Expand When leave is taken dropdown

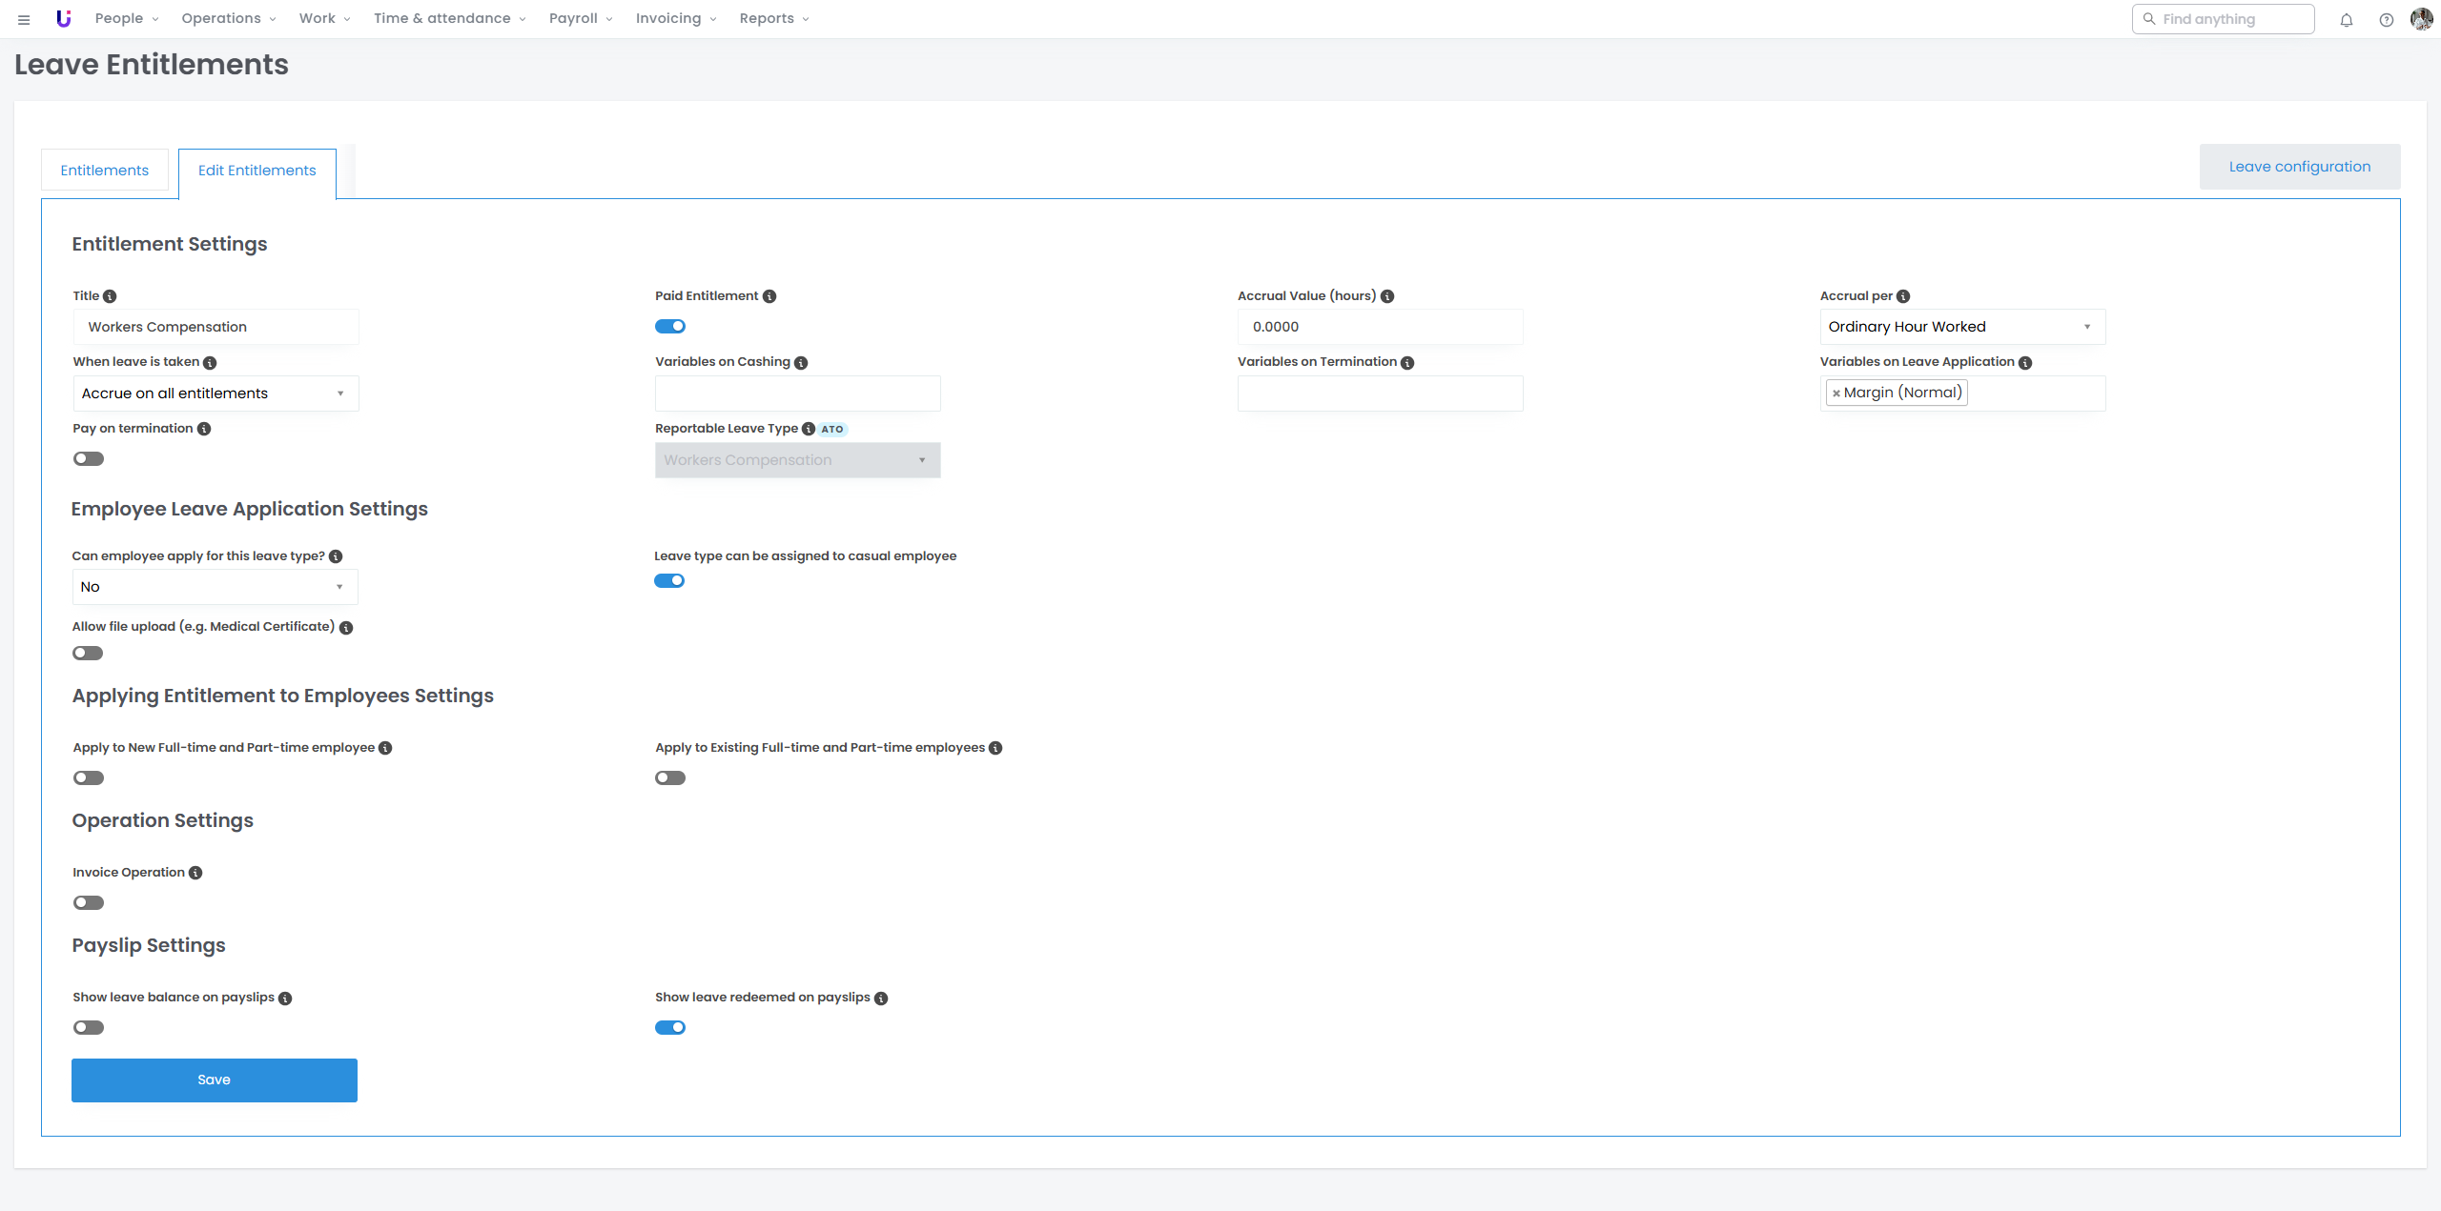coord(215,394)
